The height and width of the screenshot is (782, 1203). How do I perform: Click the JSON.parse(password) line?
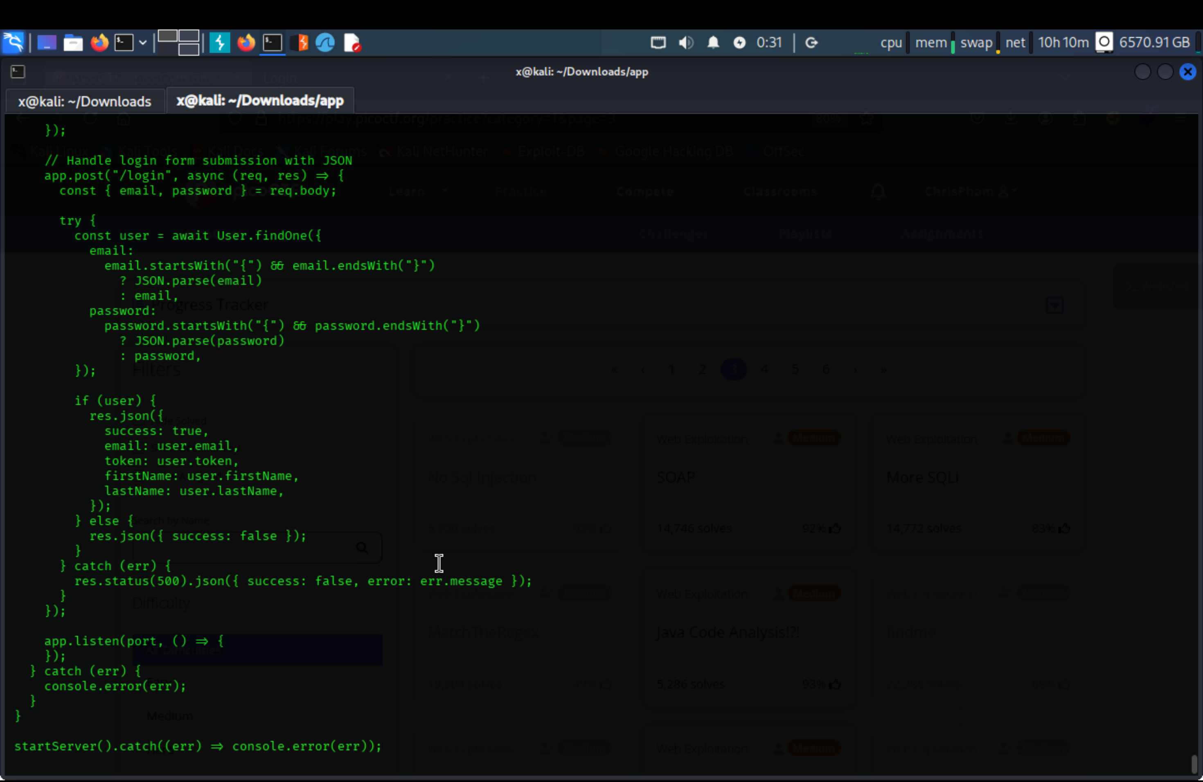point(202,341)
